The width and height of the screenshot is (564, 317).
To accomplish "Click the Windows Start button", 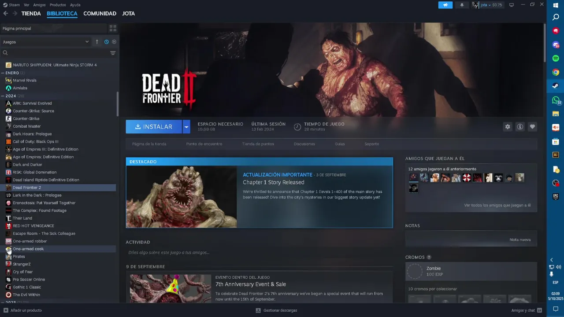I will coord(556,5).
